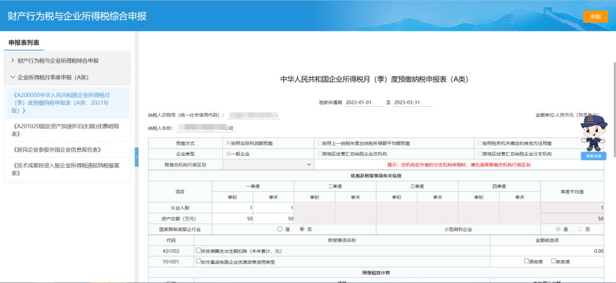The height and width of the screenshot is (283, 616).
Task: Click 我要咨询 consultation button
Action: (593, 156)
